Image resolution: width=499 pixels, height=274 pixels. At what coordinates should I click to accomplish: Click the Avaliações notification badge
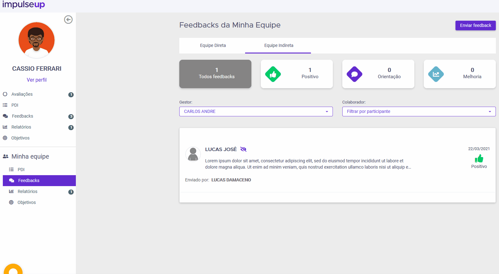[x=71, y=94]
